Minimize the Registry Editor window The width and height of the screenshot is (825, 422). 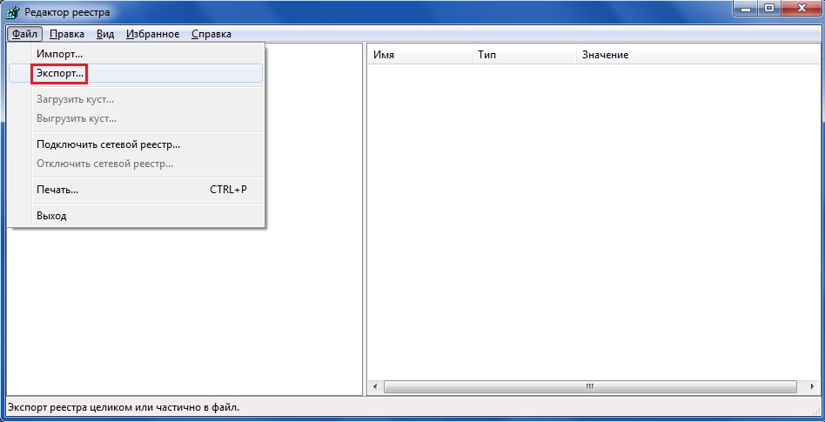pos(745,8)
